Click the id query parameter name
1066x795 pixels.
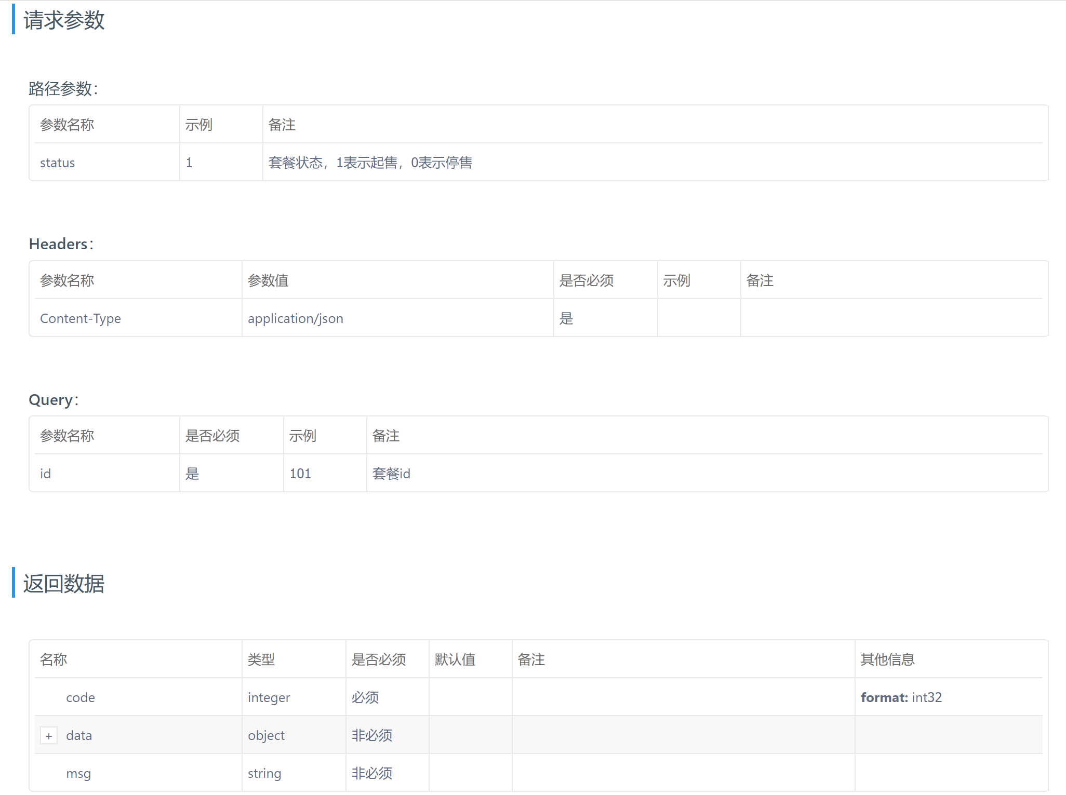click(46, 474)
